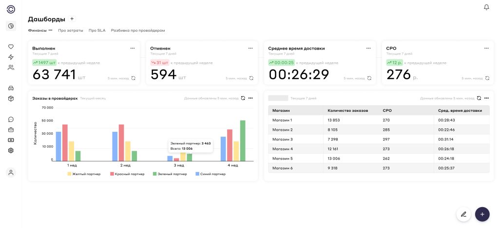Open the lightning bolt section in sidebar
This screenshot has width=499, height=228.
(11, 57)
